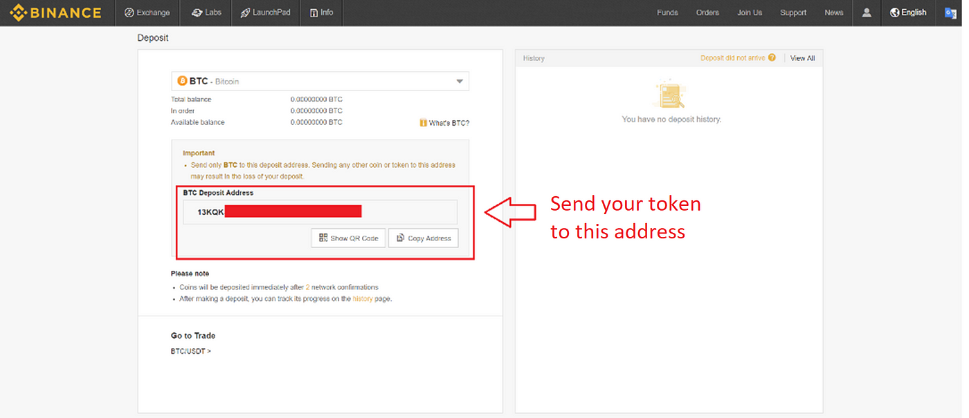Click the Google Translate icon
The height and width of the screenshot is (418, 969).
[x=950, y=12]
